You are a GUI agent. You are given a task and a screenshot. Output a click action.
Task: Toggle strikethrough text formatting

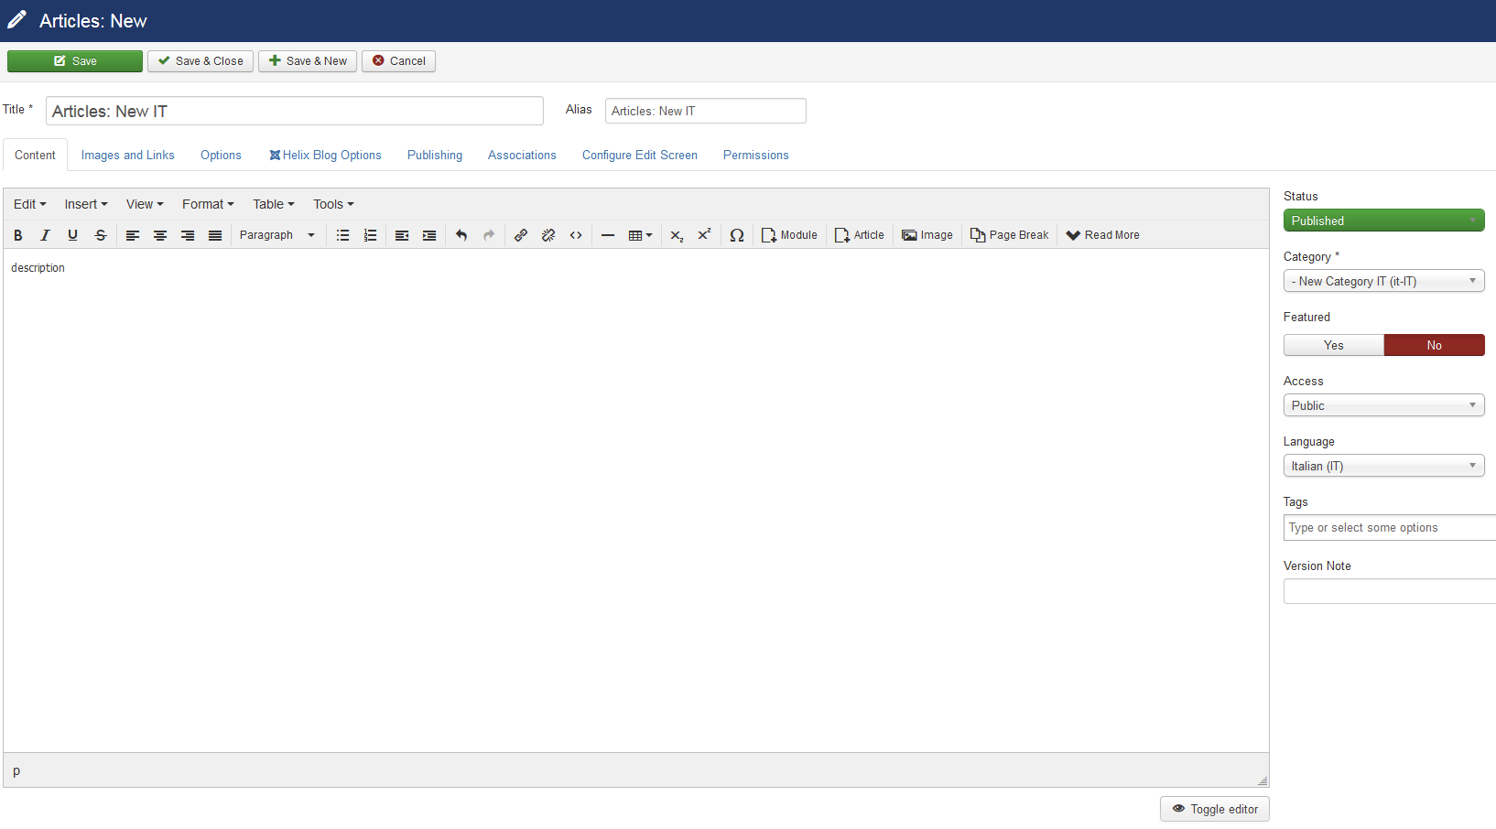click(x=101, y=235)
